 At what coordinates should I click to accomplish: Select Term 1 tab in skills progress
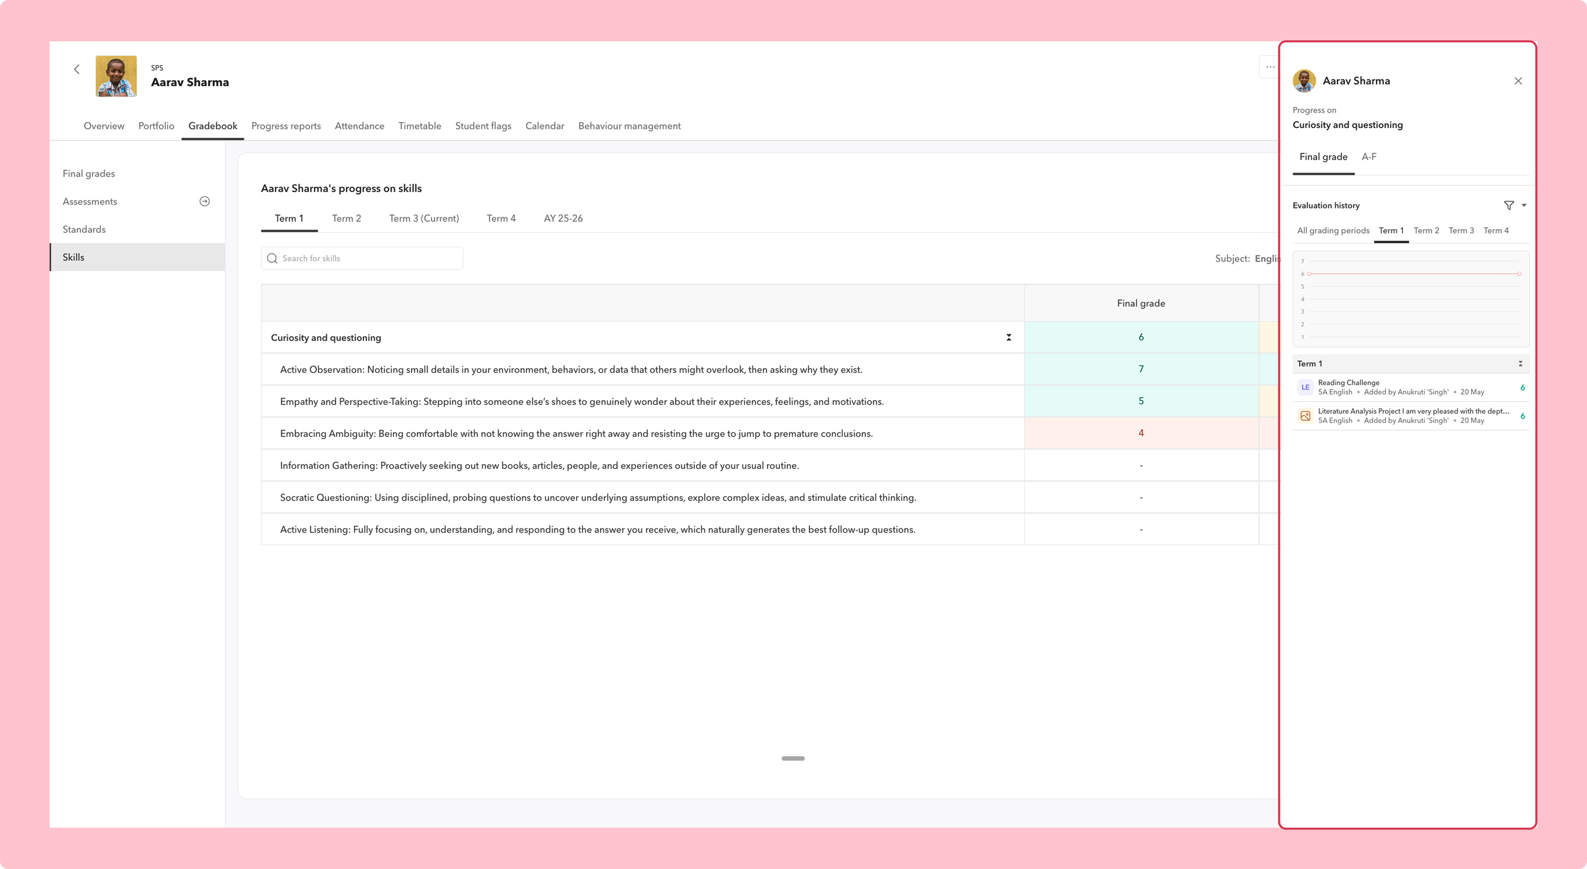(x=289, y=218)
